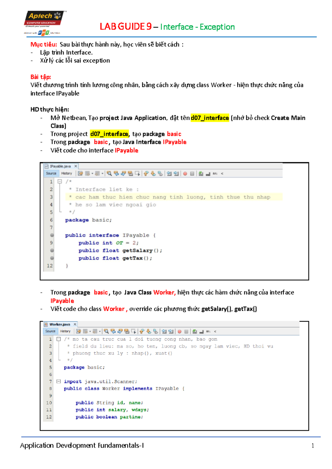Click Find Selection icon in IPayable toolbar
332x469 pixels.
pyautogui.click(x=109, y=173)
